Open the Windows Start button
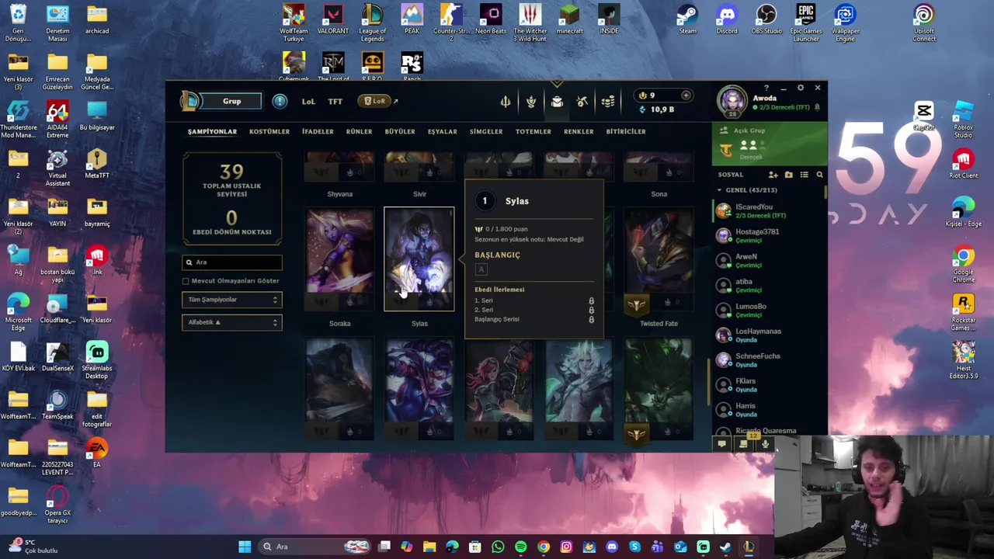The width and height of the screenshot is (994, 559). (245, 547)
